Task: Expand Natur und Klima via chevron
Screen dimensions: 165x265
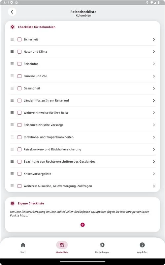Action: coord(154,52)
